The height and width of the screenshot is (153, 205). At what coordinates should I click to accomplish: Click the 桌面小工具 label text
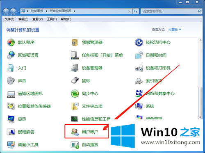point(28,145)
